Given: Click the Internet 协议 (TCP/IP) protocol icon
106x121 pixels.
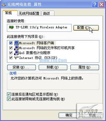Looking at the screenshot, I should (x=16, y=58).
